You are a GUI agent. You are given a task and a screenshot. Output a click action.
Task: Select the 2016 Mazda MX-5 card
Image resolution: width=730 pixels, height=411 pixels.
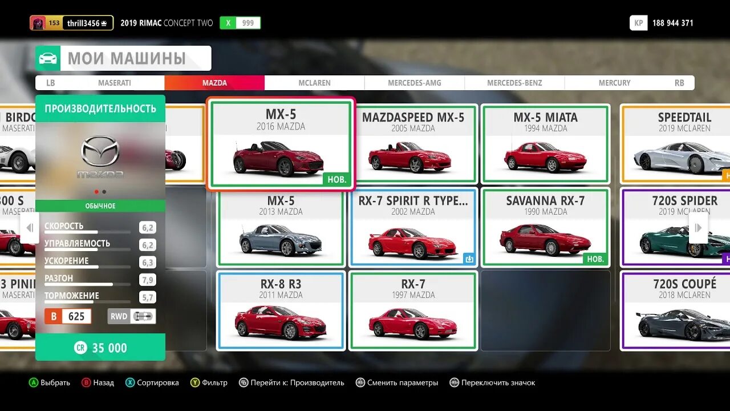(281, 143)
